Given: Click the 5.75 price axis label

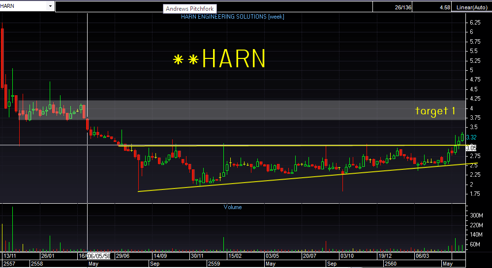Looking at the screenshot, I should point(475,42).
